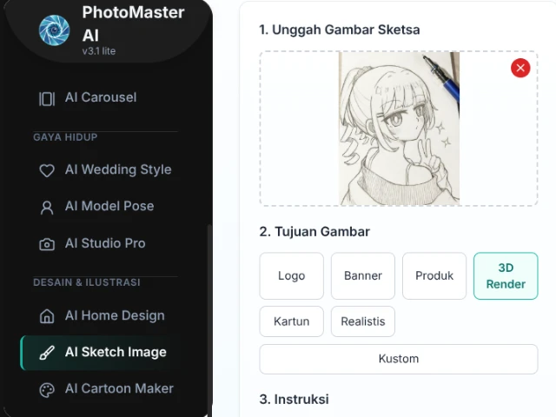Click the GAYA HIDUP section header
Image resolution: width=556 pixels, height=417 pixels.
coord(65,137)
